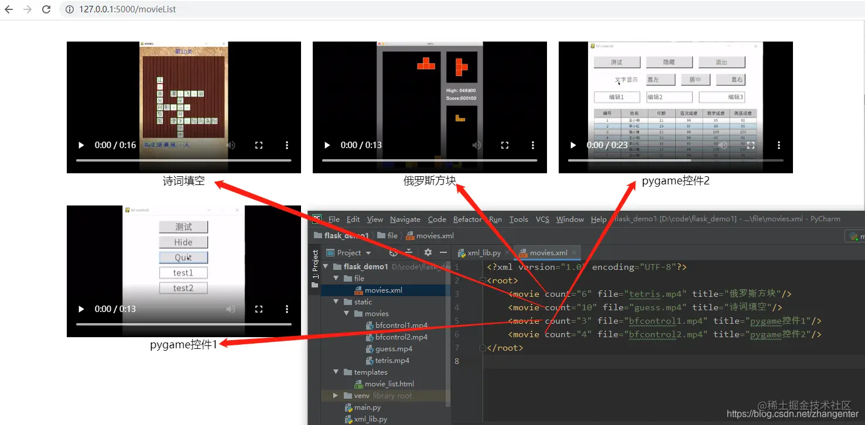
Task: Open the File menu in PyCharm
Action: pyautogui.click(x=334, y=220)
